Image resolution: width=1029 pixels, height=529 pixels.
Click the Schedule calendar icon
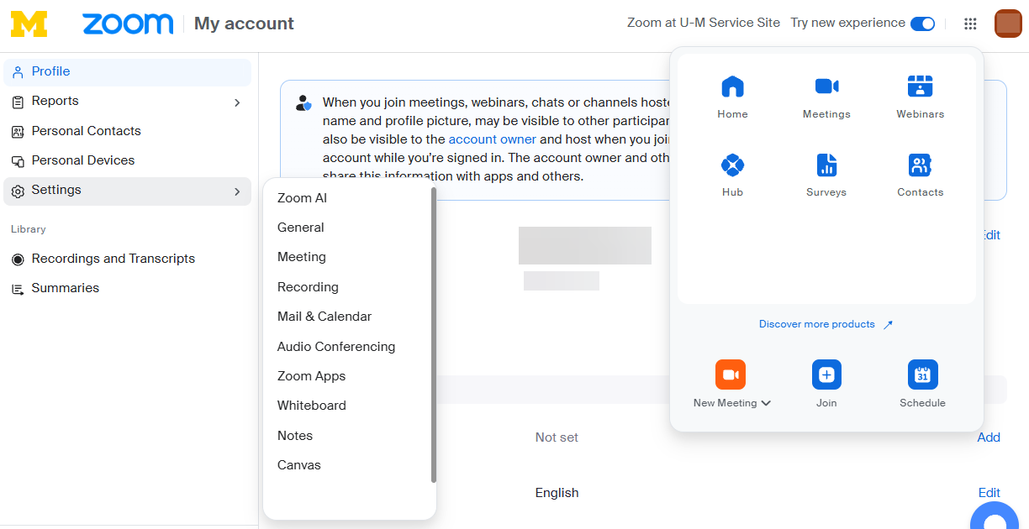[923, 374]
